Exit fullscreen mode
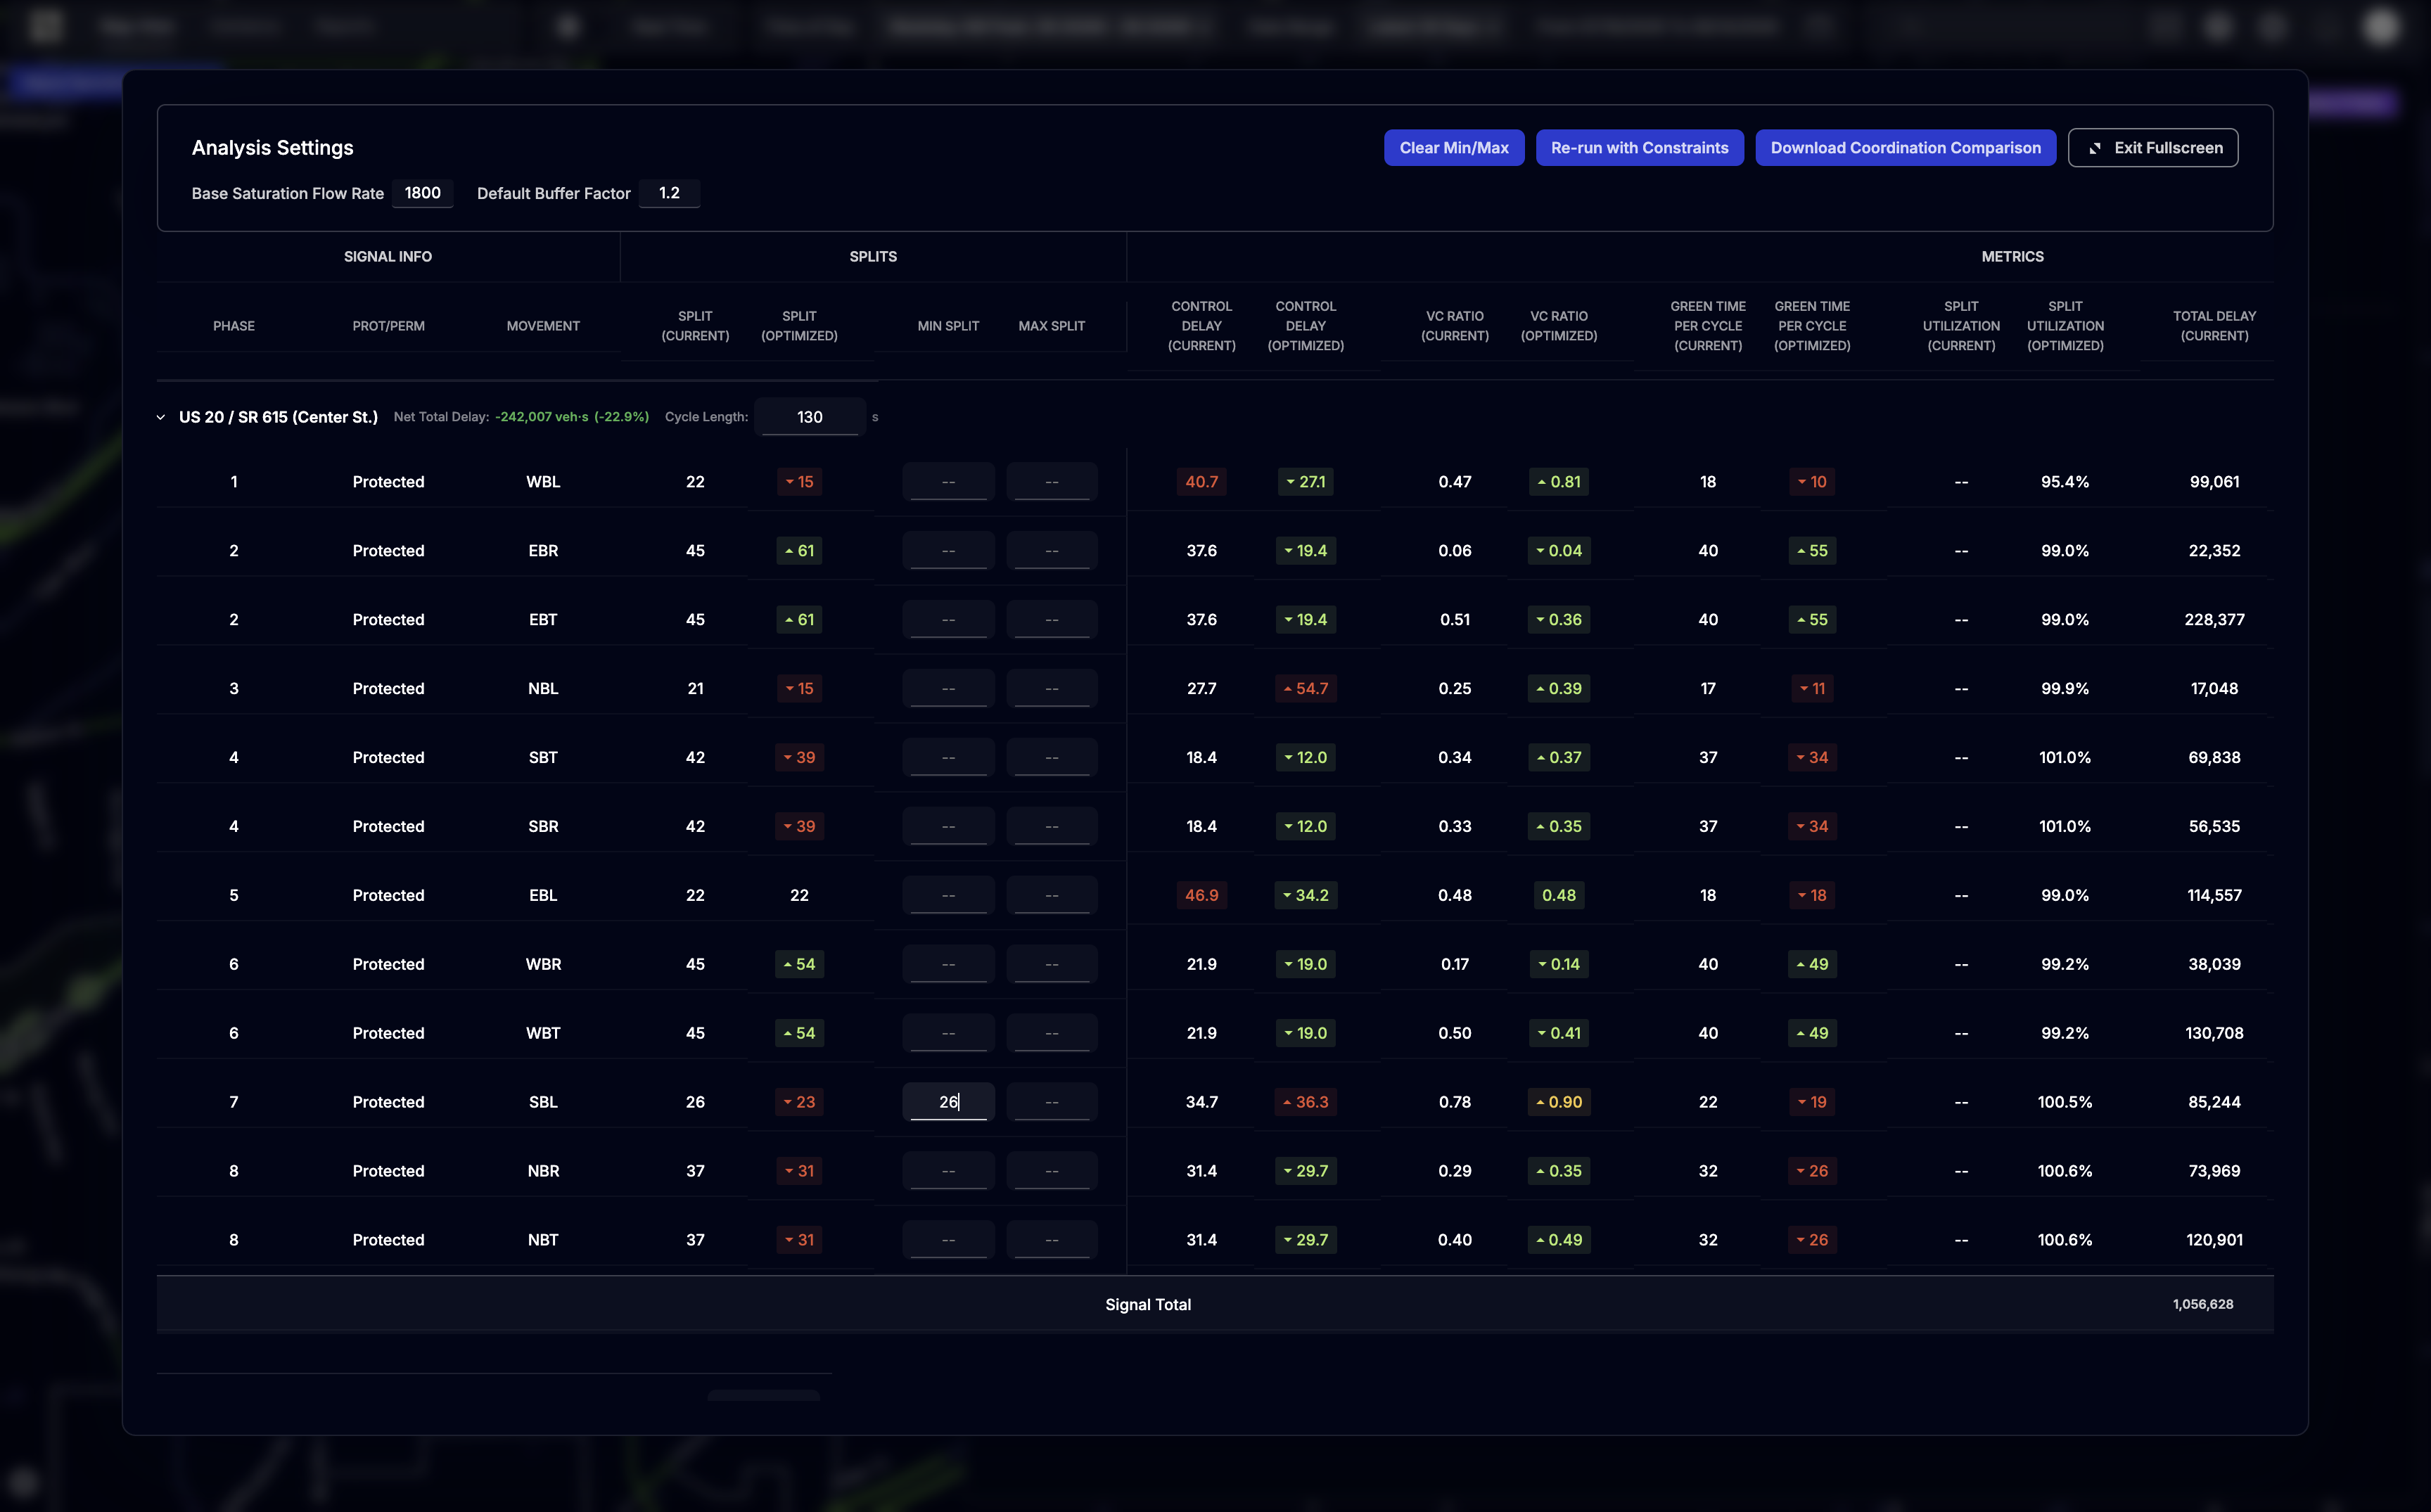 click(x=2152, y=148)
